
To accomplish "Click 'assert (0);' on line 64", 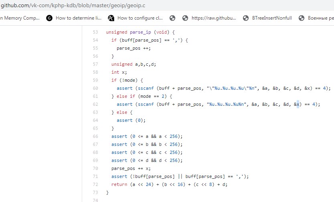I will [x=131, y=121].
